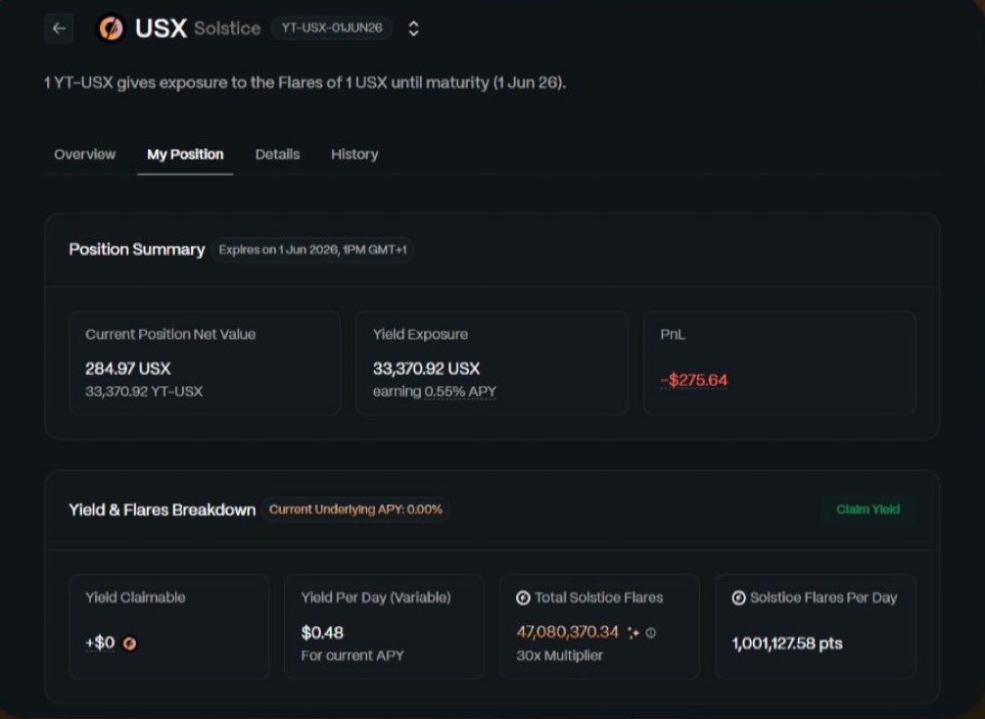Click the Current Position Net Value label
985x719 pixels.
tap(170, 334)
